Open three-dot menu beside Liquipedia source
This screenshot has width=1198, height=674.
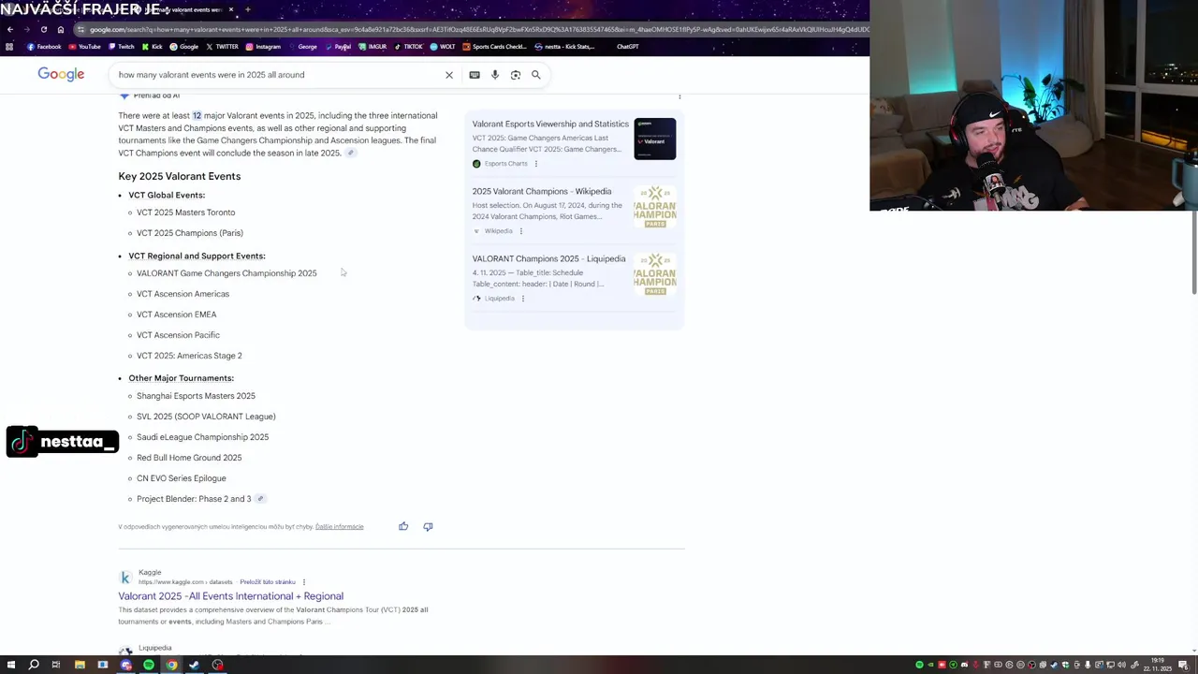pos(523,299)
